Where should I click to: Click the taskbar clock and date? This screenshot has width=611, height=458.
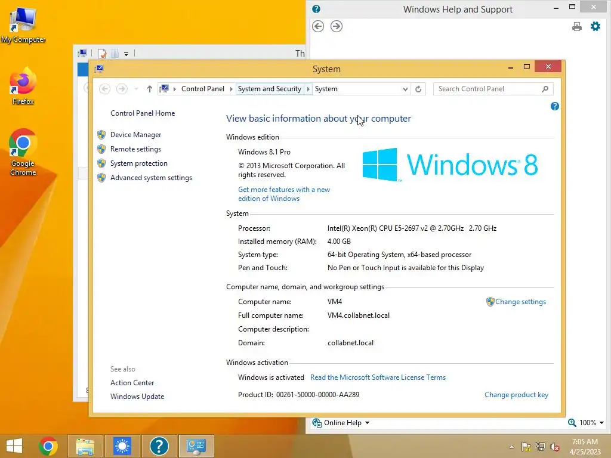pyautogui.click(x=585, y=447)
